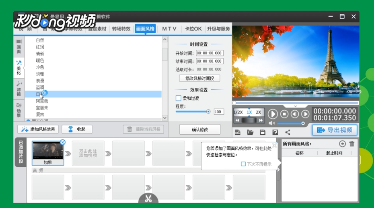Save project floppy disk icon
374x208 pixels.
(x=263, y=132)
